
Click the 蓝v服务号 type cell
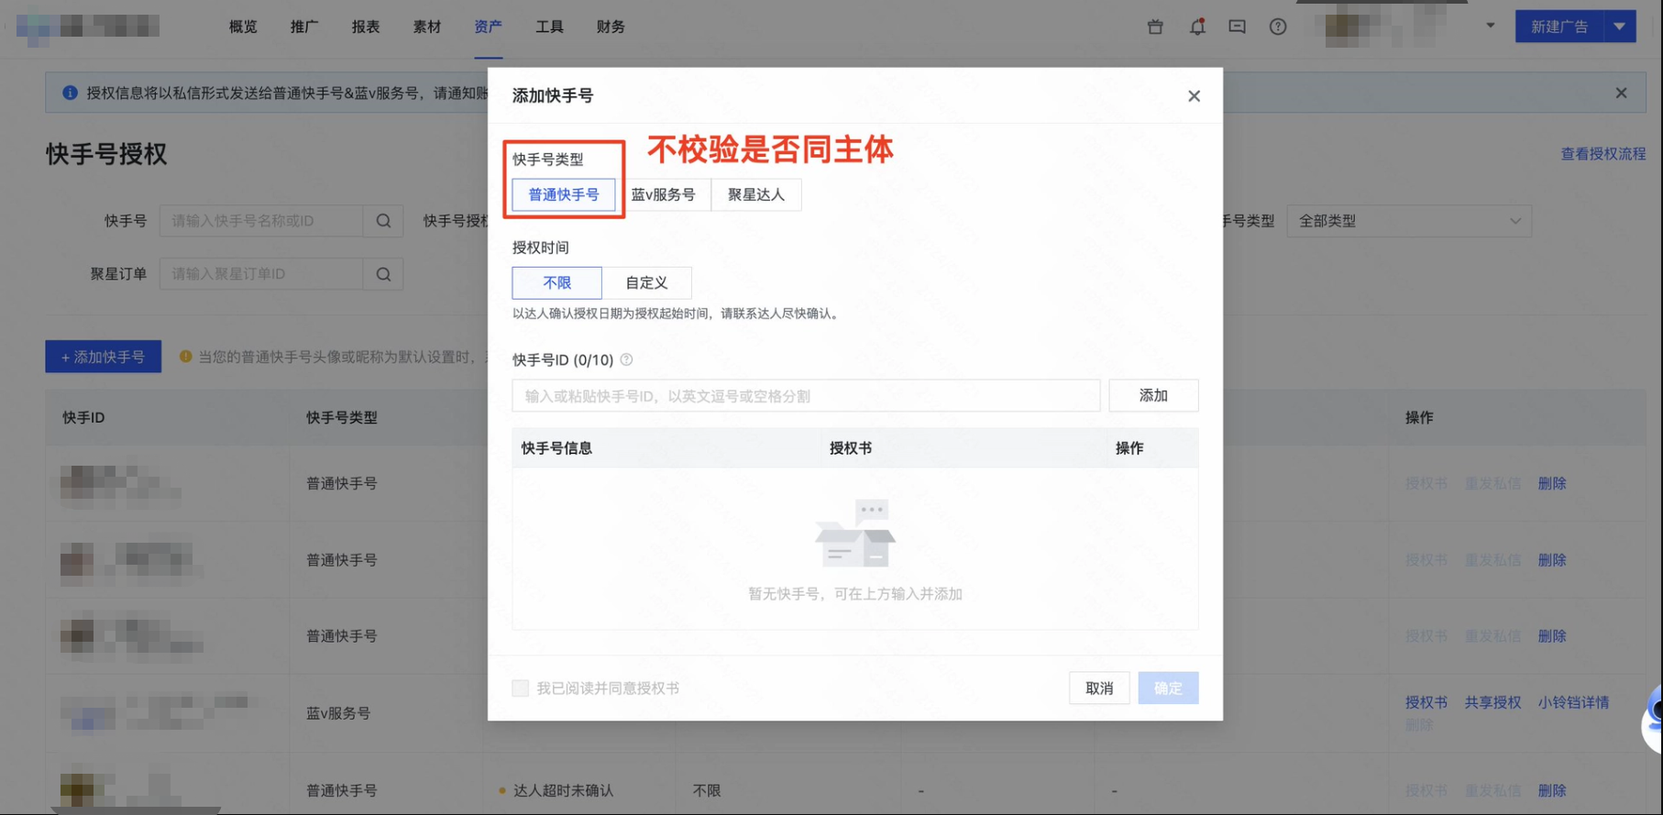click(338, 713)
